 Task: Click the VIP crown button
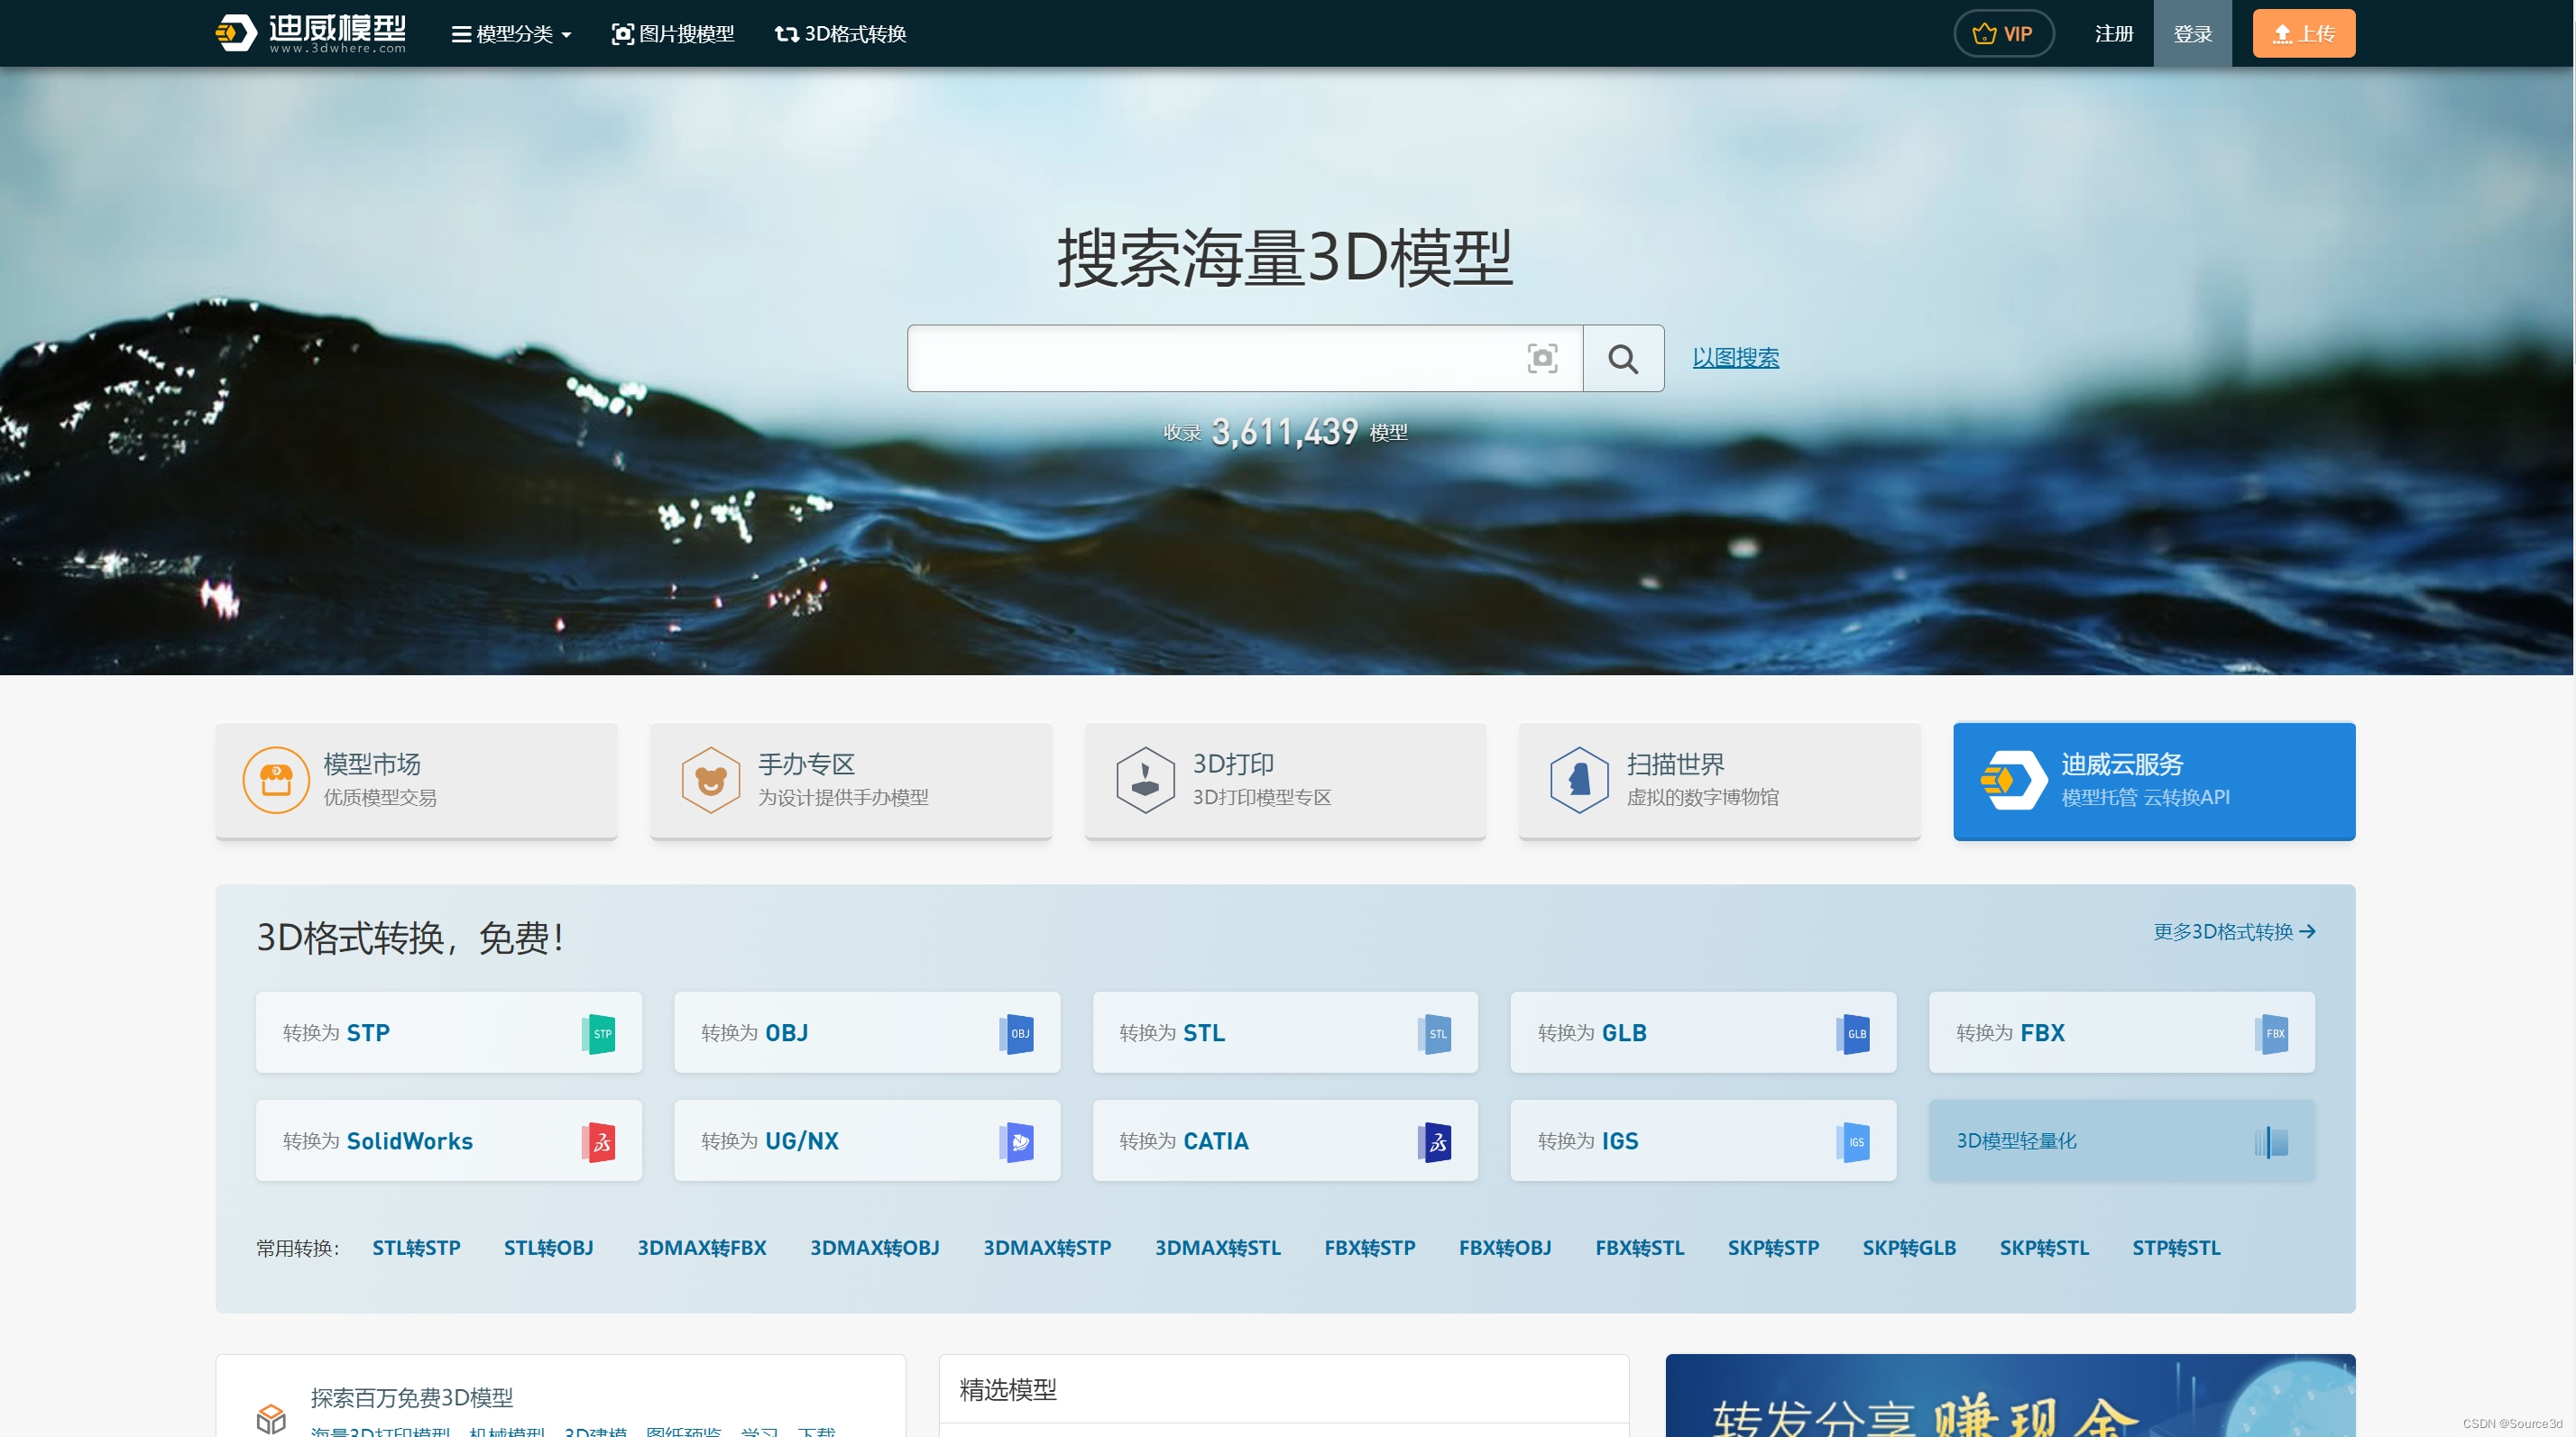tap(2003, 34)
